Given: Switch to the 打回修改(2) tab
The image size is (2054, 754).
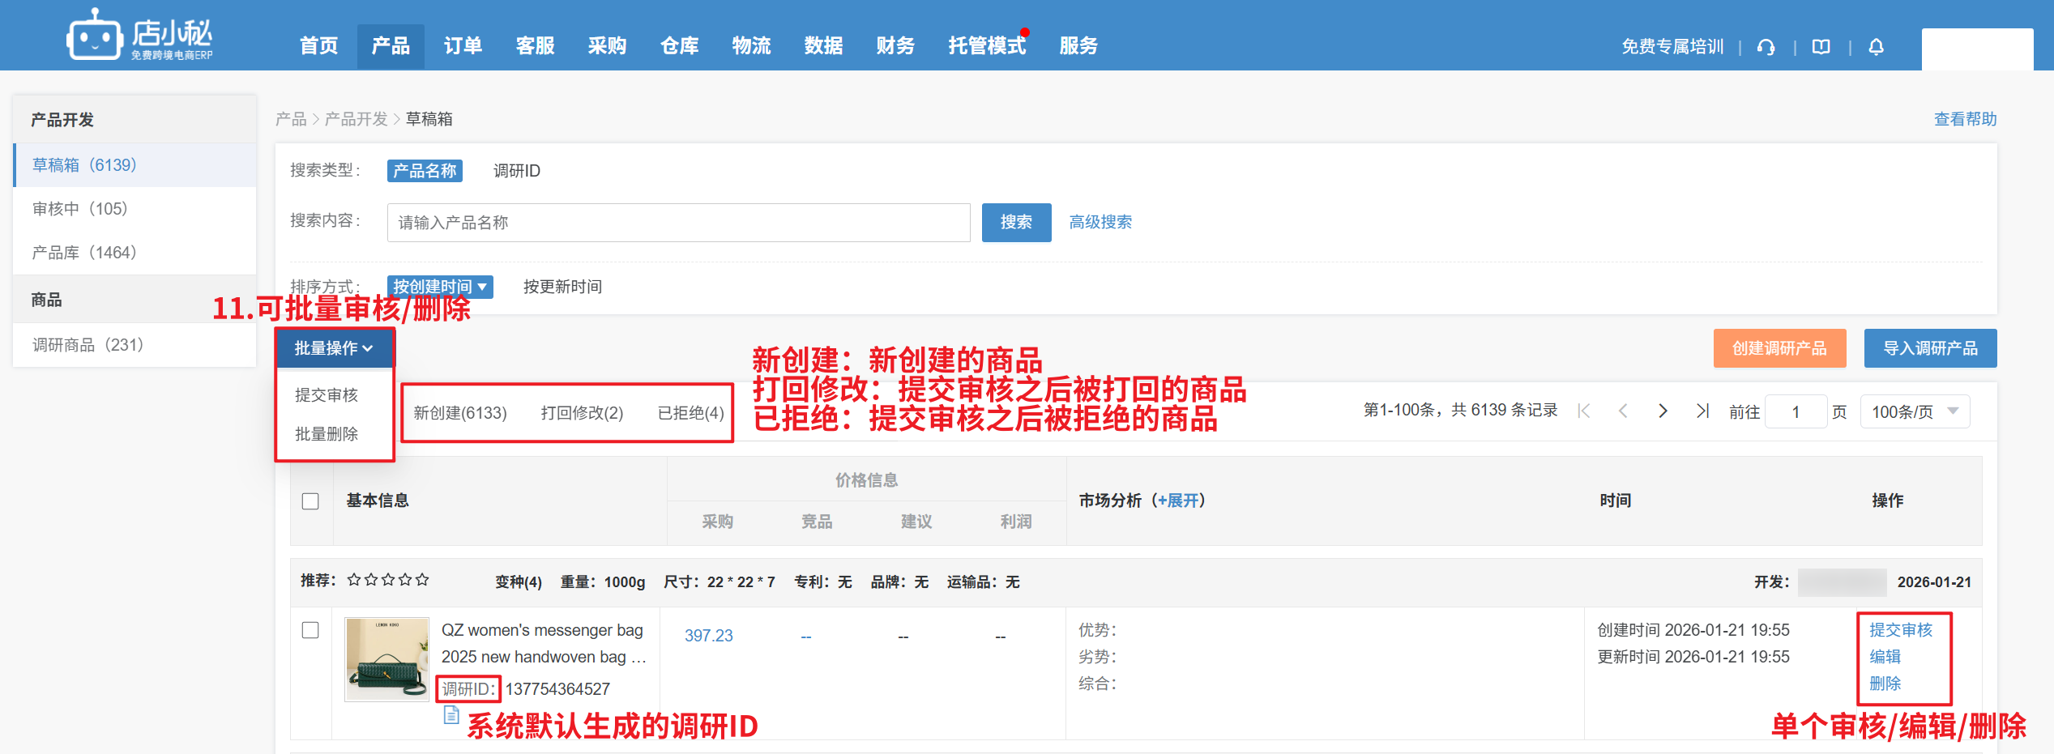Looking at the screenshot, I should (x=582, y=413).
